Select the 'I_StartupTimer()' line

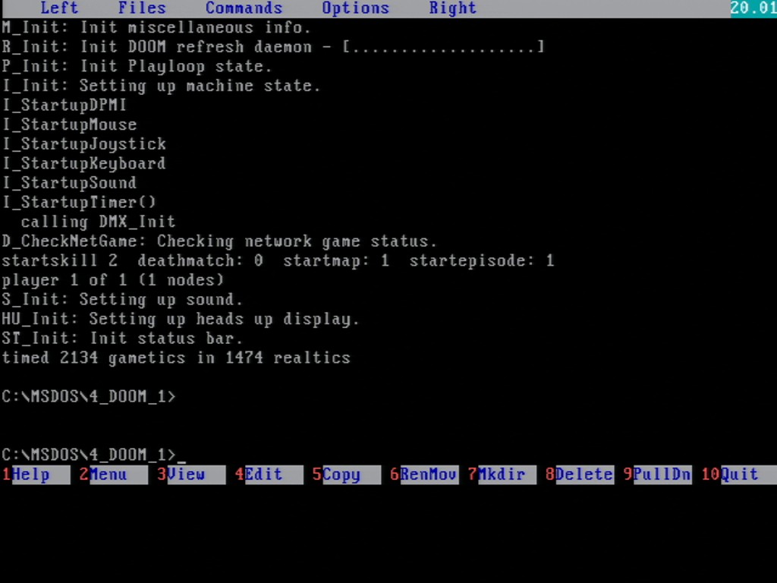79,202
